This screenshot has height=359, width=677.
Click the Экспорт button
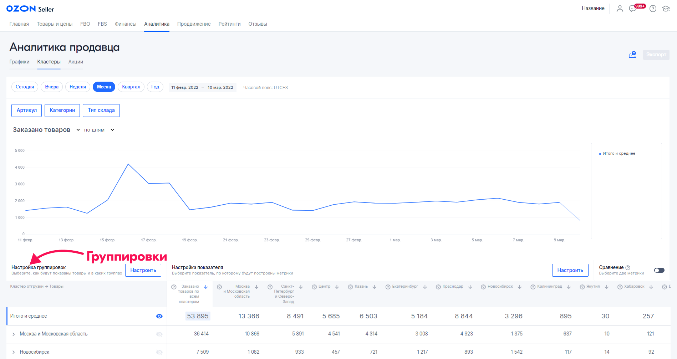pos(656,55)
